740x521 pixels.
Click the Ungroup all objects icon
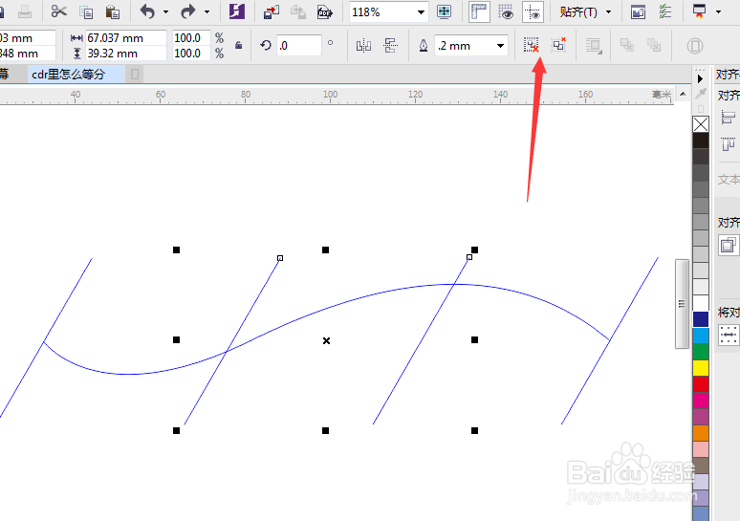[x=558, y=45]
